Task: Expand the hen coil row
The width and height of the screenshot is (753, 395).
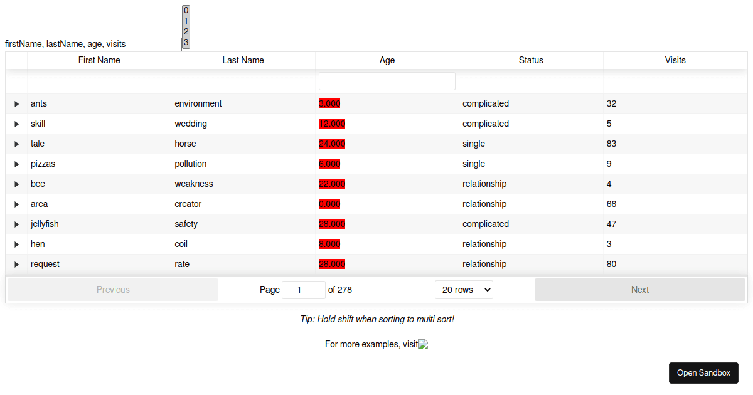Action: click(17, 245)
